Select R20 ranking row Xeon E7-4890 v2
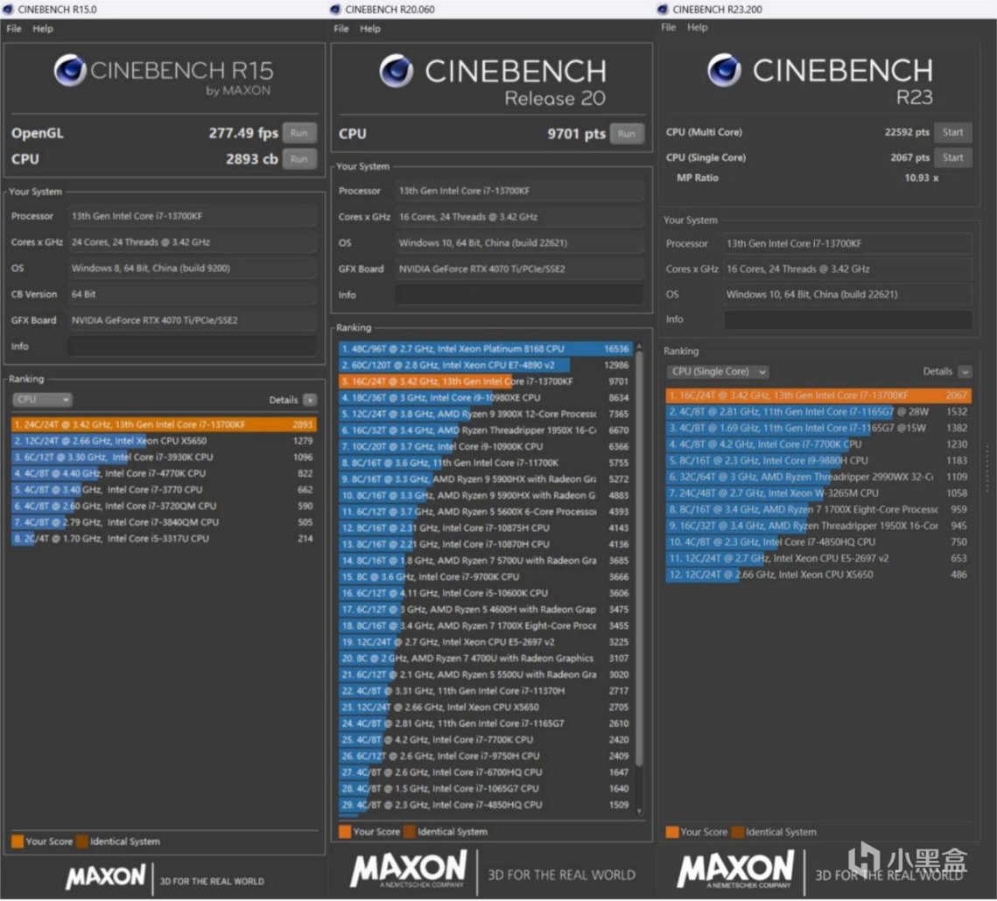Screen dimensions: 997x901 point(485,366)
